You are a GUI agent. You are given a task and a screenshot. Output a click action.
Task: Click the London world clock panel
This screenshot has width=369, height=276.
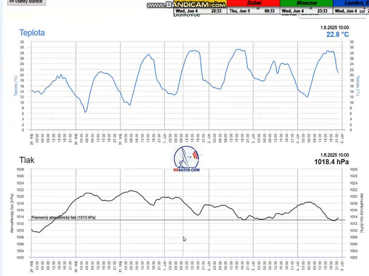[351, 7]
